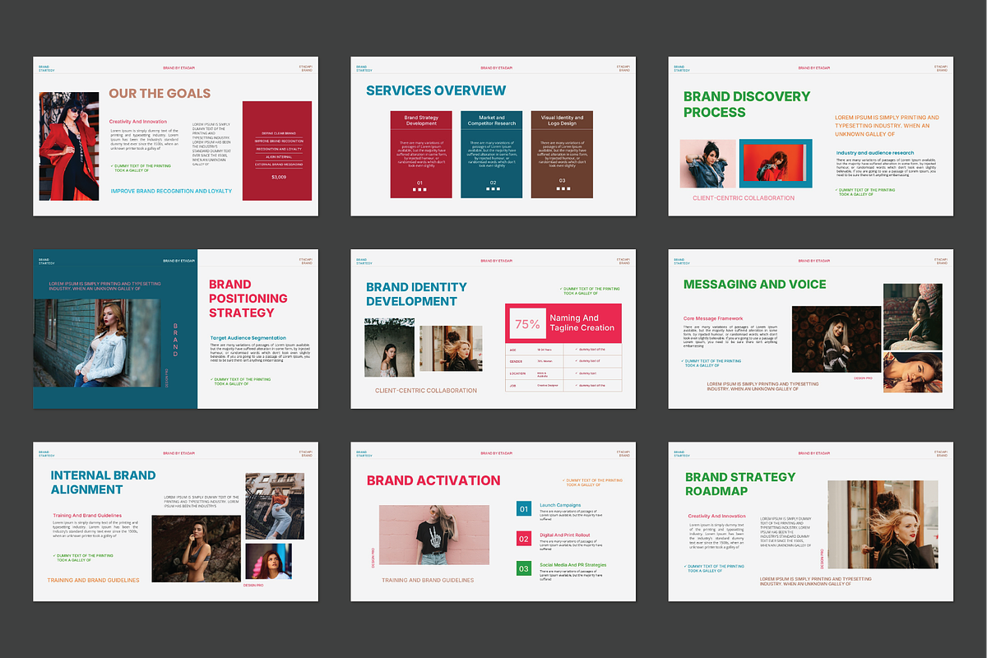Click the 'BRAND IDENTITY DEVELOPMENT' heading
The width and height of the screenshot is (987, 658).
click(416, 294)
